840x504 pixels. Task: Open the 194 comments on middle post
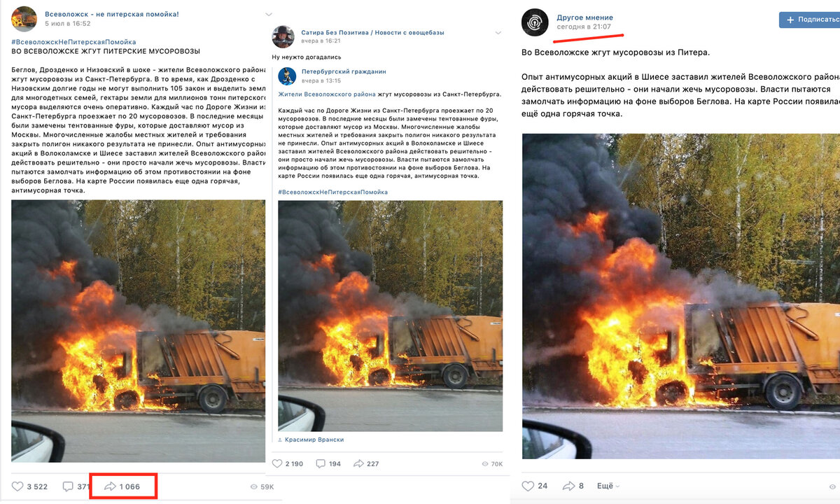328,463
